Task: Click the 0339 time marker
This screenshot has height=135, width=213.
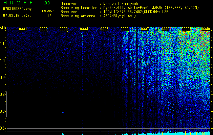Action: click(x=186, y=29)
